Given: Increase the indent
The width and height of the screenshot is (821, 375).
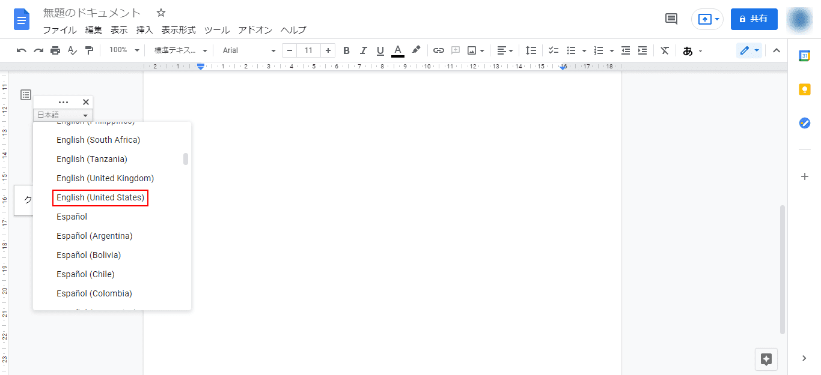Looking at the screenshot, I should pyautogui.click(x=642, y=50).
